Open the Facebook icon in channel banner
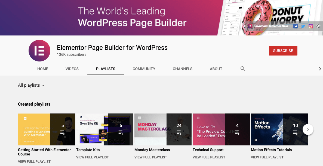The height and width of the screenshot is (166, 323). pos(296,26)
